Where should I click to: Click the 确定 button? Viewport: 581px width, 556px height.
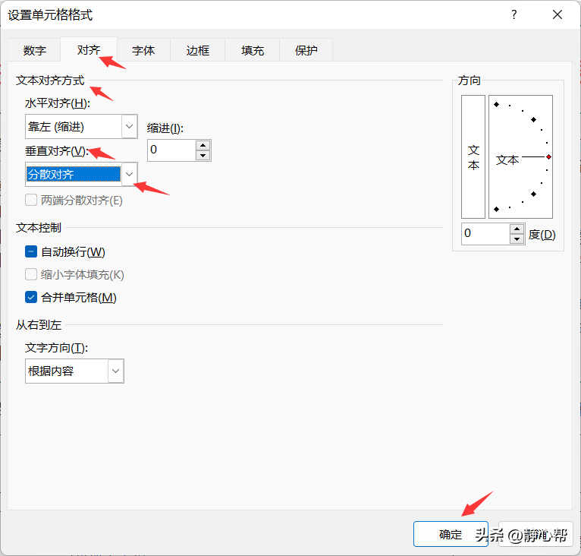coord(451,534)
